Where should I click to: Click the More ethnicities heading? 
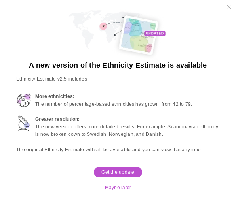[55, 96]
